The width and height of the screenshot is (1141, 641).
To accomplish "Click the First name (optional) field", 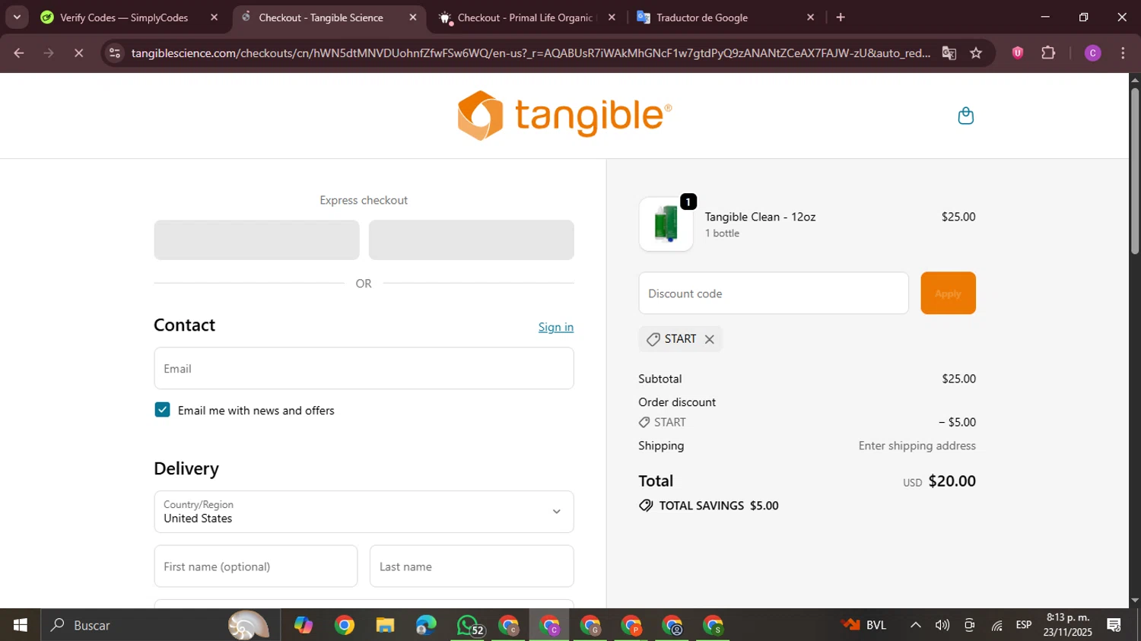I will tap(256, 566).
